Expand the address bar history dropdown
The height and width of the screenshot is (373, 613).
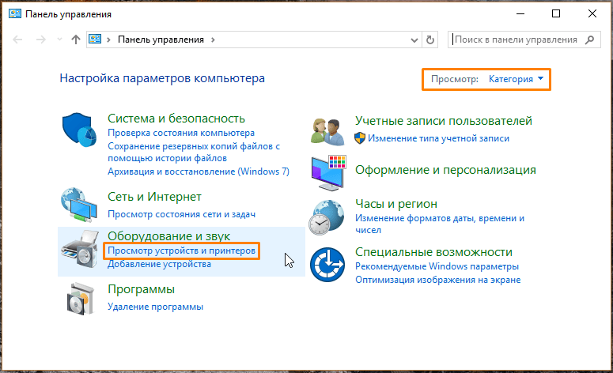pos(414,40)
